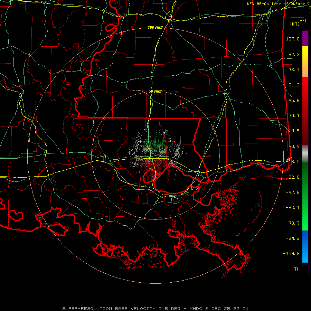Click the VEL legend title
Screen dimensions: 311x311
tap(303, 21)
